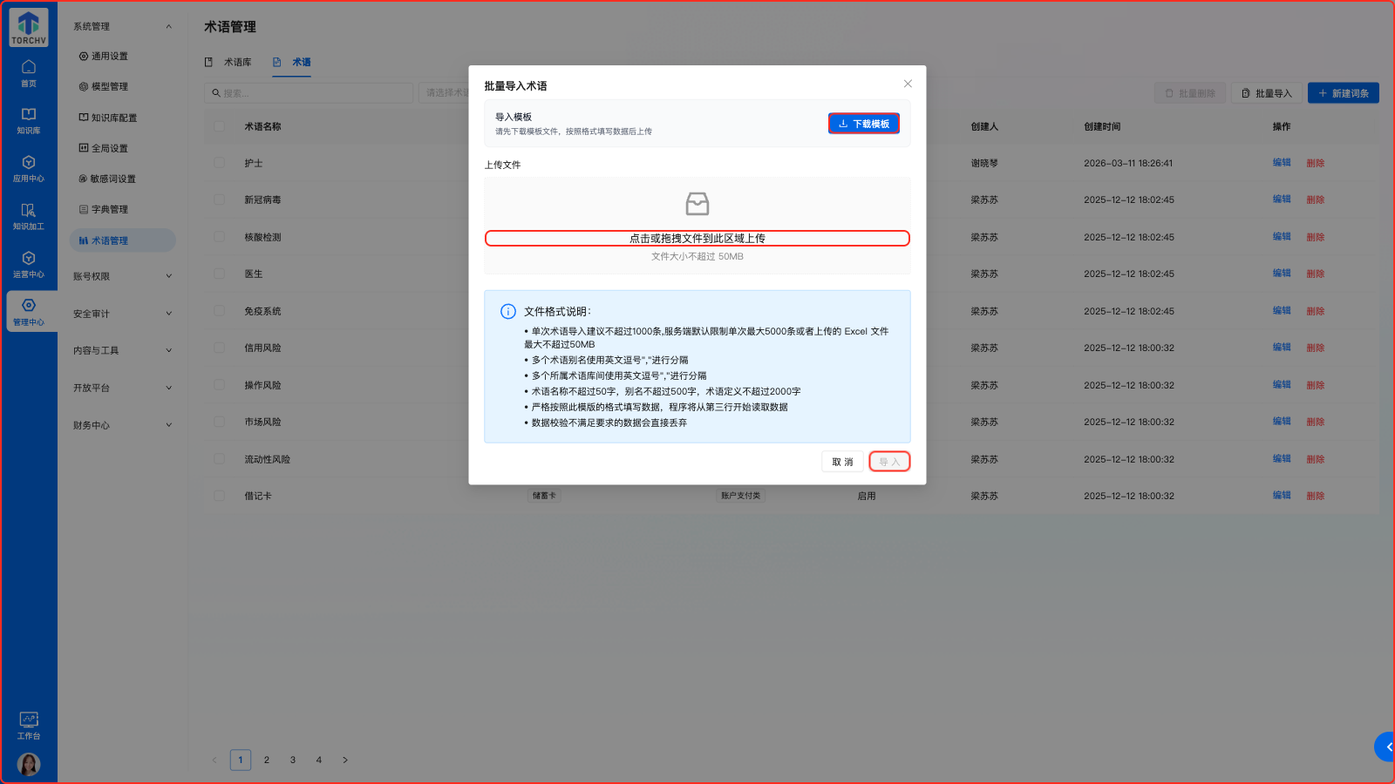Click the 下载模板 button
The width and height of the screenshot is (1395, 784).
point(863,123)
